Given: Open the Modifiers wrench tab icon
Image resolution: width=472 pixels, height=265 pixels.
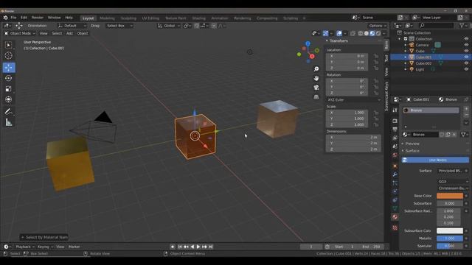Looking at the screenshot, I should [395, 174].
